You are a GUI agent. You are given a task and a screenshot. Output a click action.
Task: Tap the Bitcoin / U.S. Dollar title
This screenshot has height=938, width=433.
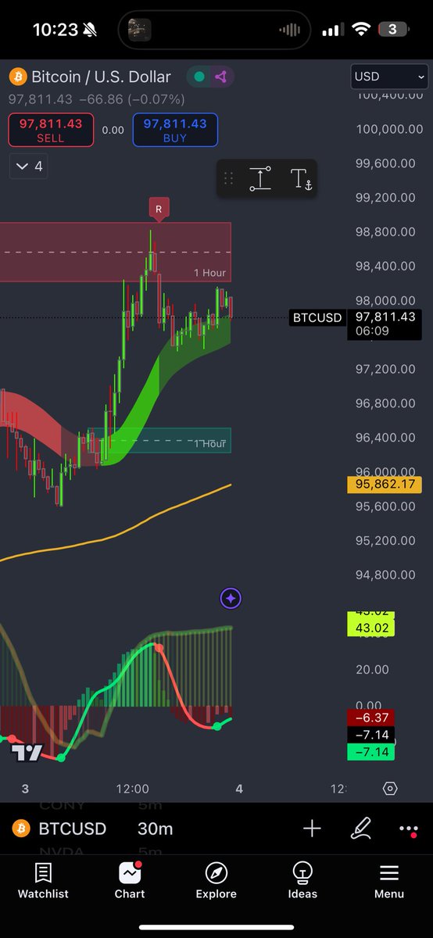[x=101, y=77]
